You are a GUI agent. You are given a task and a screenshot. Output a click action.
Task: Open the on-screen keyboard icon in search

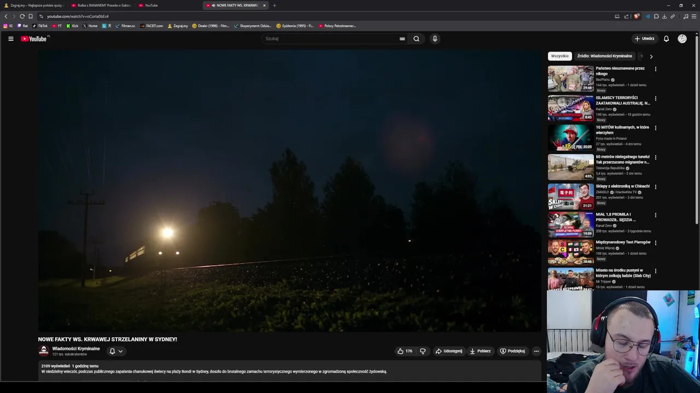pos(402,39)
